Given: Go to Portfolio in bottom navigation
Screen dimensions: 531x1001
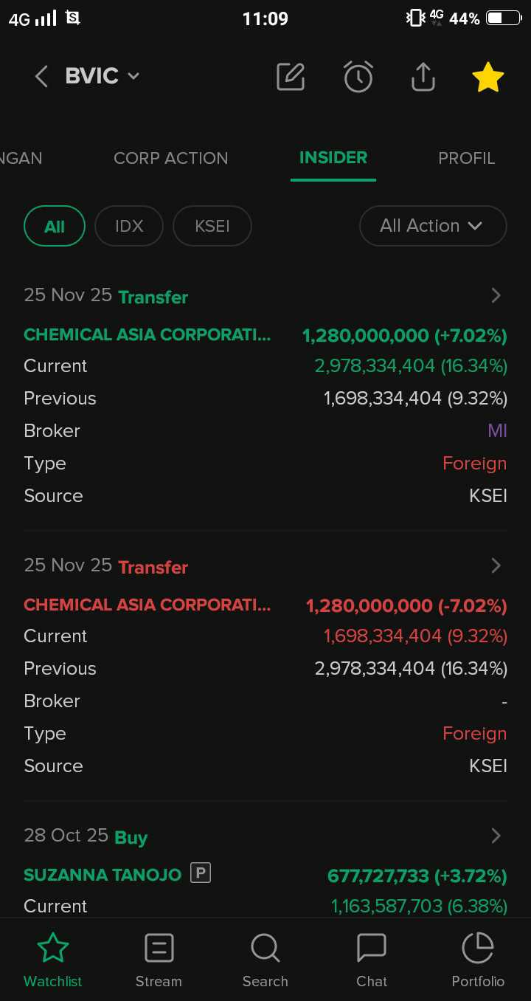Looking at the screenshot, I should [478, 958].
